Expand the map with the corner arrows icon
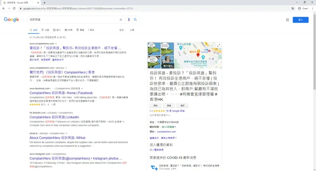The height and width of the screenshot is (171, 316). tap(219, 46)
